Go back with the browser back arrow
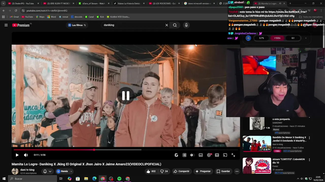 pos(4,11)
